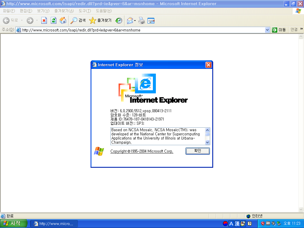Click the taskbar button for http://www.micro...
This screenshot has width=304, height=228.
tap(54, 224)
